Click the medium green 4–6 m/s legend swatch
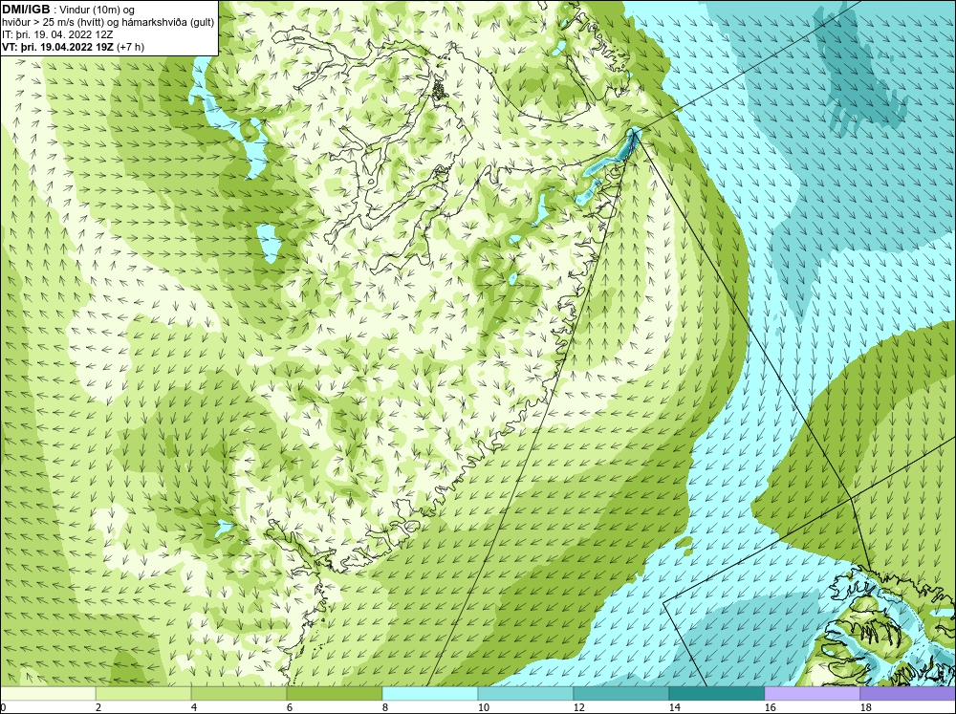956x714 pixels. coord(239,694)
